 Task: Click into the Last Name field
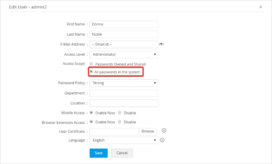tap(124, 34)
